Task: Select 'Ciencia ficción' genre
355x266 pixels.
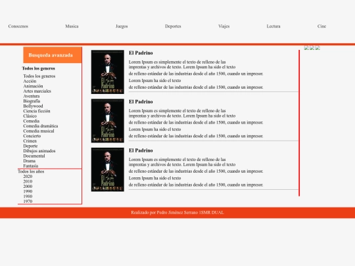Action: (x=37, y=111)
